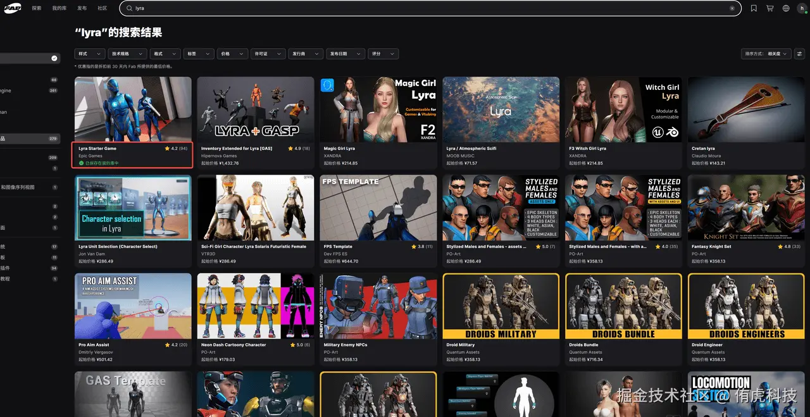810x417 pixels.
Task: Open the Magic Girl Lyra thumbnail
Action: (378, 109)
